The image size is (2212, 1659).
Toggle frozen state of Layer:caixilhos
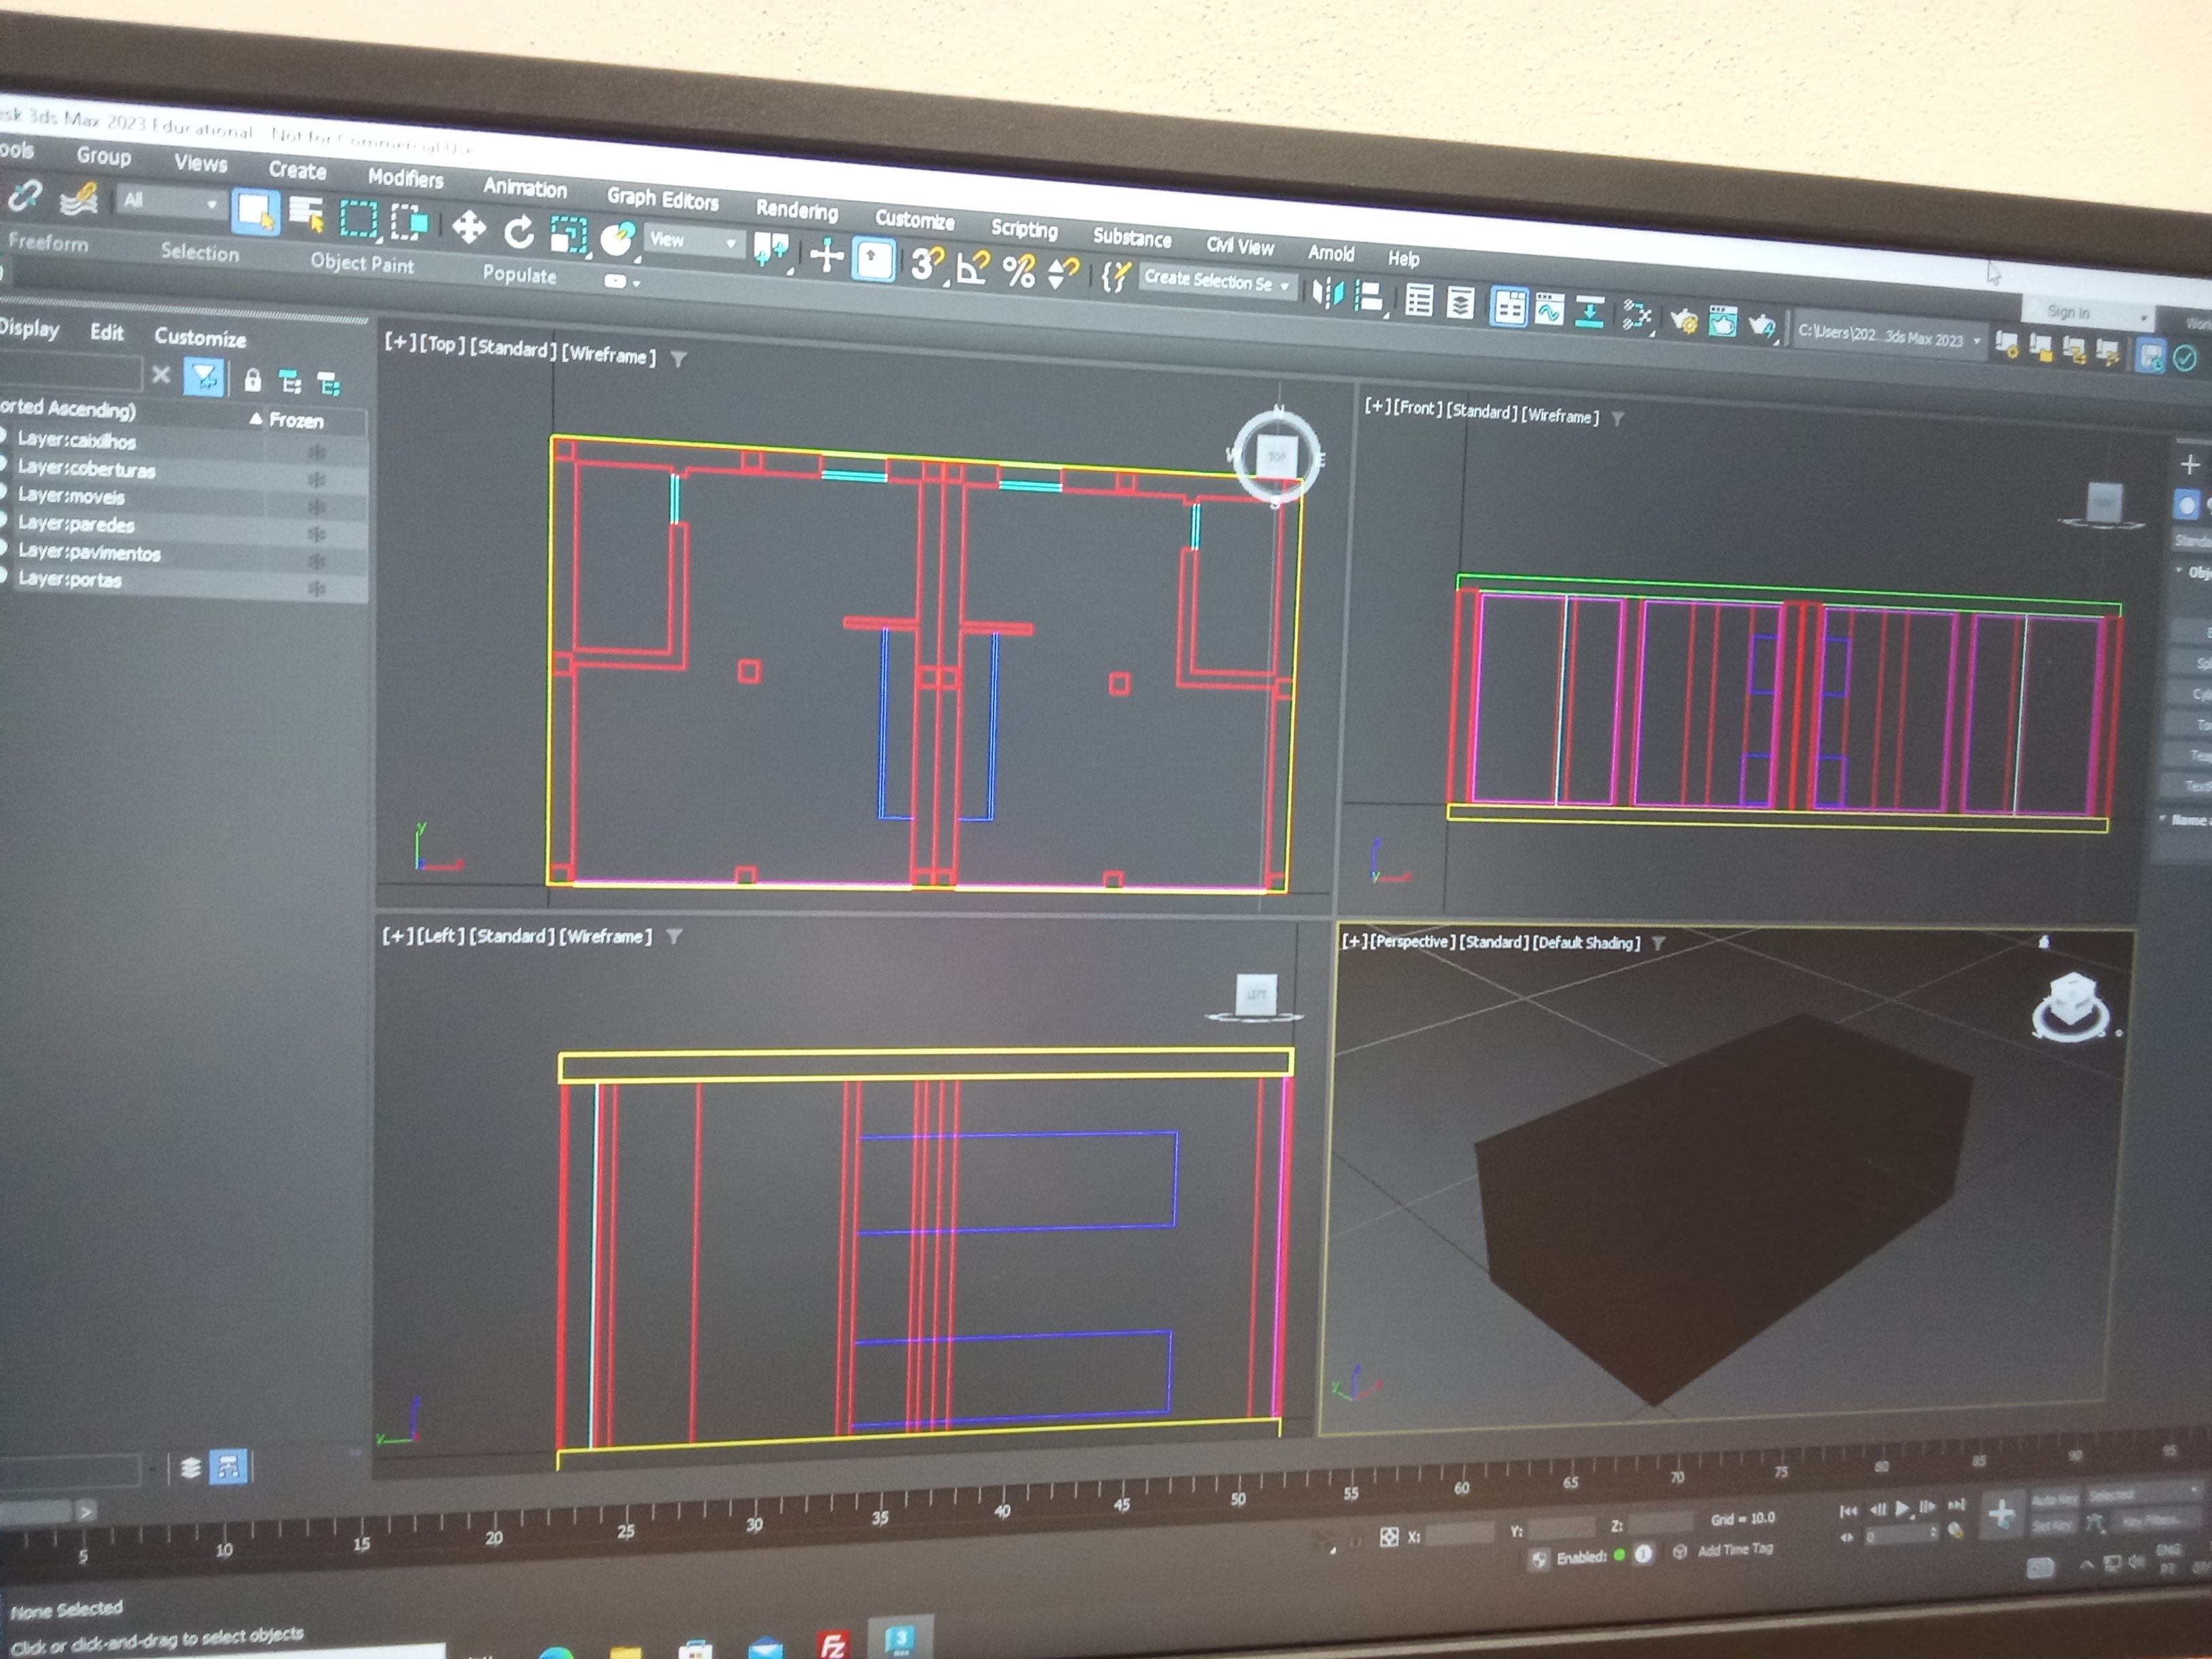(317, 453)
